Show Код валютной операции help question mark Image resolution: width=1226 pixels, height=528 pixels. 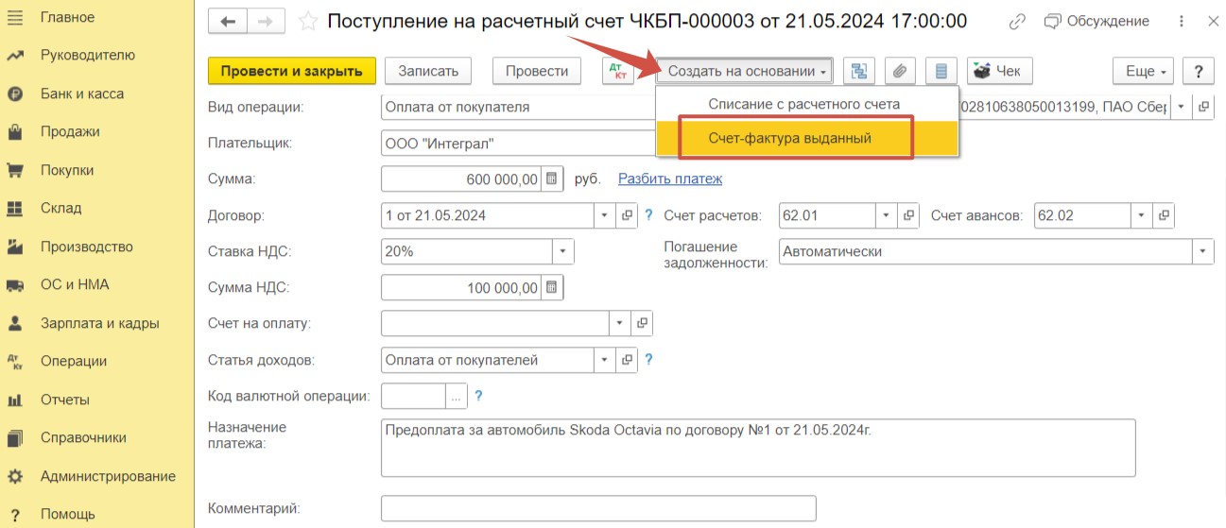pyautogui.click(x=478, y=397)
